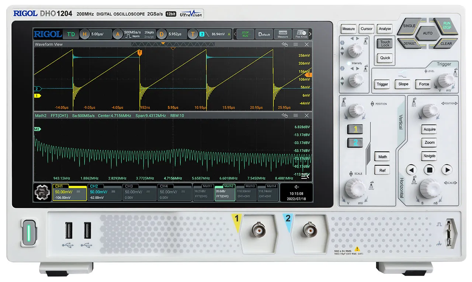
Task: Click the Waveform View touch gesture icon
Action: [284, 45]
